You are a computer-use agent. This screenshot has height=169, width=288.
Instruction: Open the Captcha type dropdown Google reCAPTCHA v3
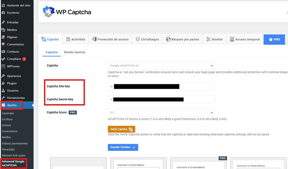pyautogui.click(x=161, y=65)
